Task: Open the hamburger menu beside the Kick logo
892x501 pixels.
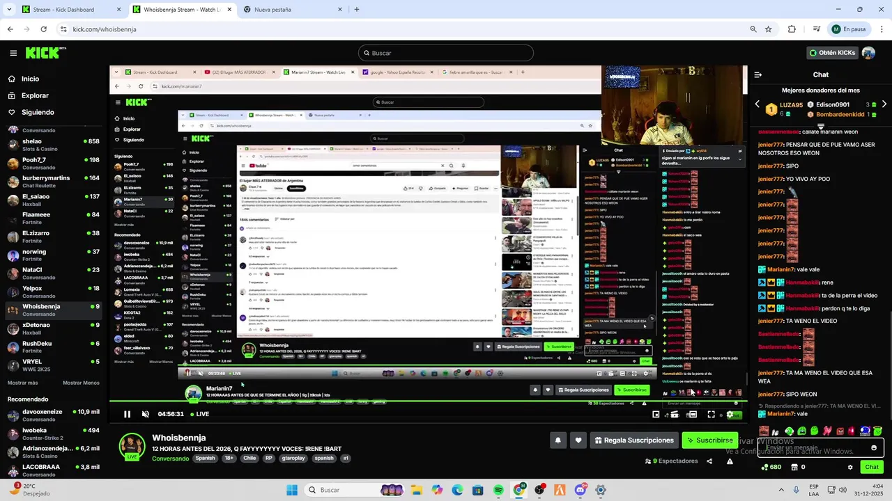Action: tap(13, 53)
